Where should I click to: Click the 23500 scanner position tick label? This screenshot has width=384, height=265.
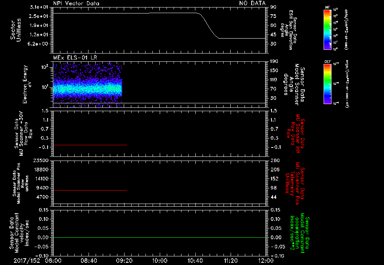click(x=40, y=160)
